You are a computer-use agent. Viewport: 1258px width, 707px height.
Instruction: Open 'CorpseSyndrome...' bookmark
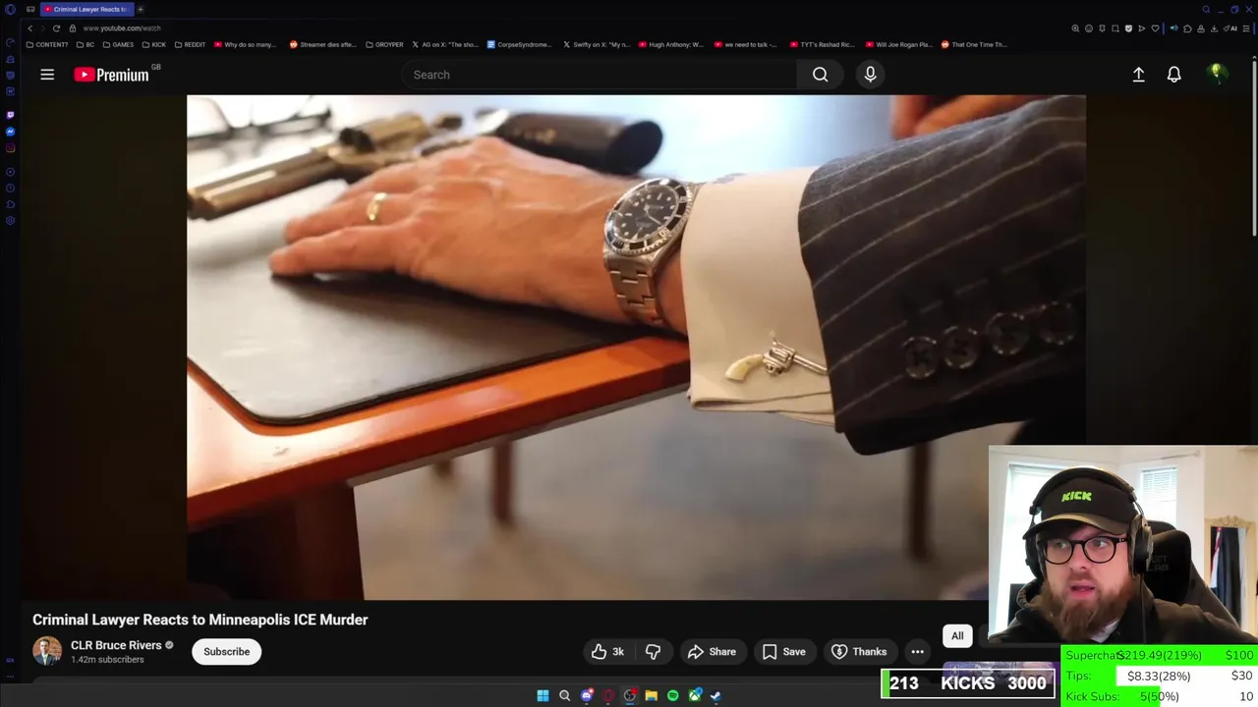coord(519,44)
